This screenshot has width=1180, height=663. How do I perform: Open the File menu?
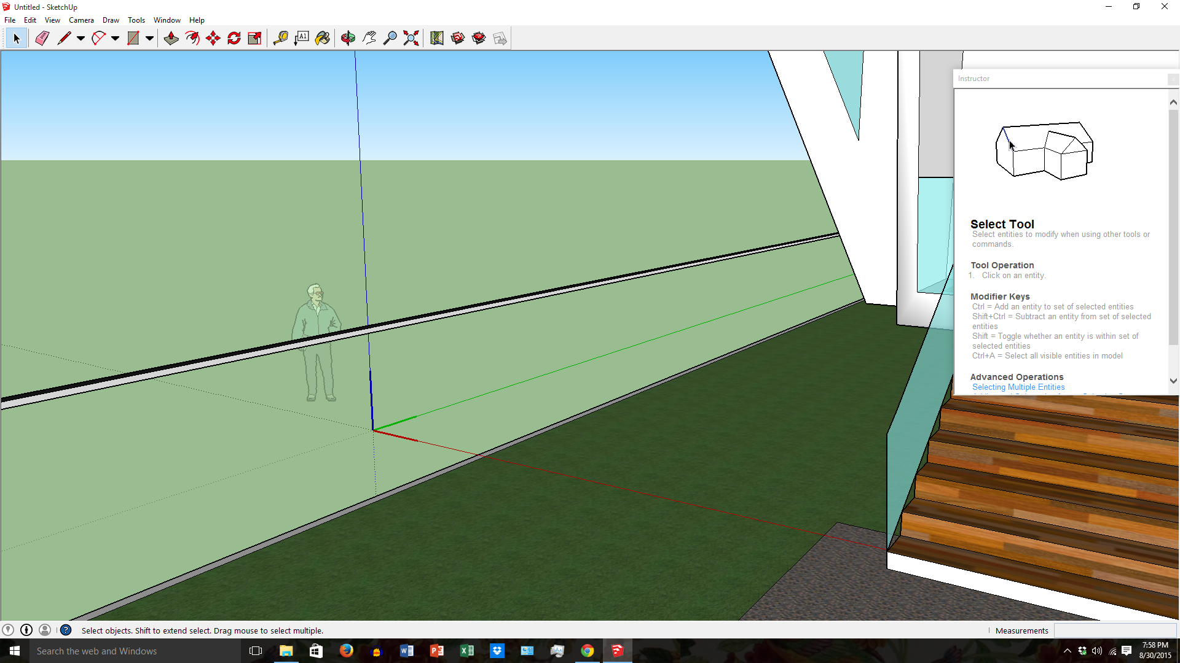pyautogui.click(x=10, y=20)
